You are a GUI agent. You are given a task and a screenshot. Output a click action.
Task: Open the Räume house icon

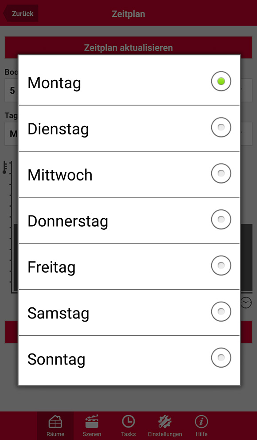point(55,421)
